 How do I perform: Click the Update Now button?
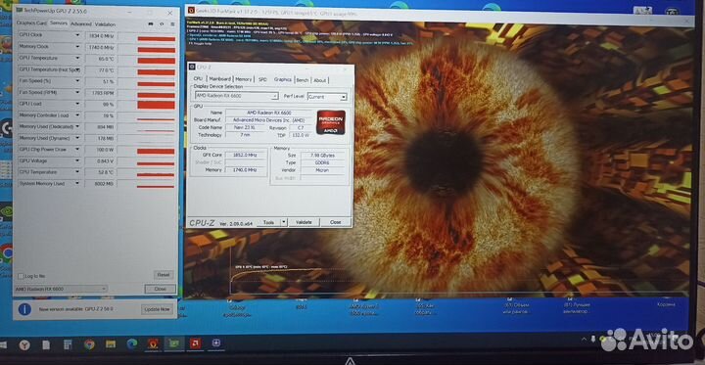(x=157, y=309)
